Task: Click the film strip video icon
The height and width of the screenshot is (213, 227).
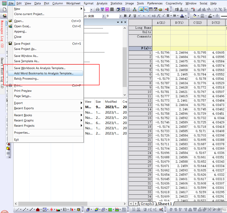Action: tap(112, 9)
